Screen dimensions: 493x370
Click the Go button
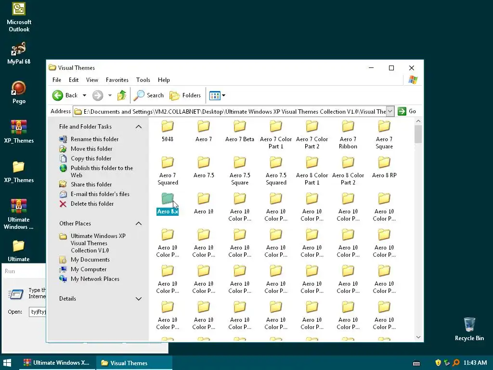pos(407,111)
